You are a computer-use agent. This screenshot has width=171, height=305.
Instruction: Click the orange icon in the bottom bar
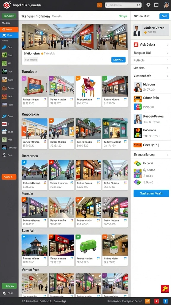(148, 301)
